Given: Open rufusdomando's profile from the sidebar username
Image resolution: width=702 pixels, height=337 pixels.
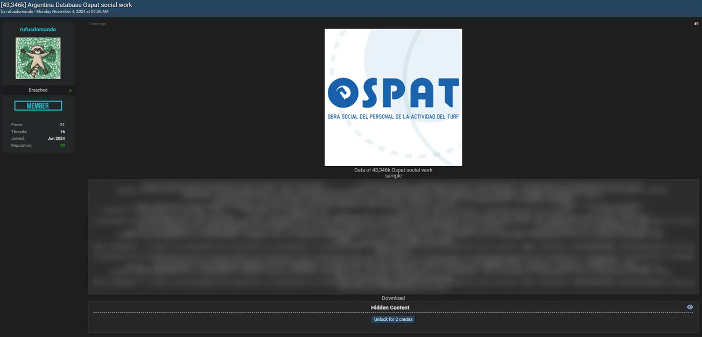Looking at the screenshot, I should (38, 30).
